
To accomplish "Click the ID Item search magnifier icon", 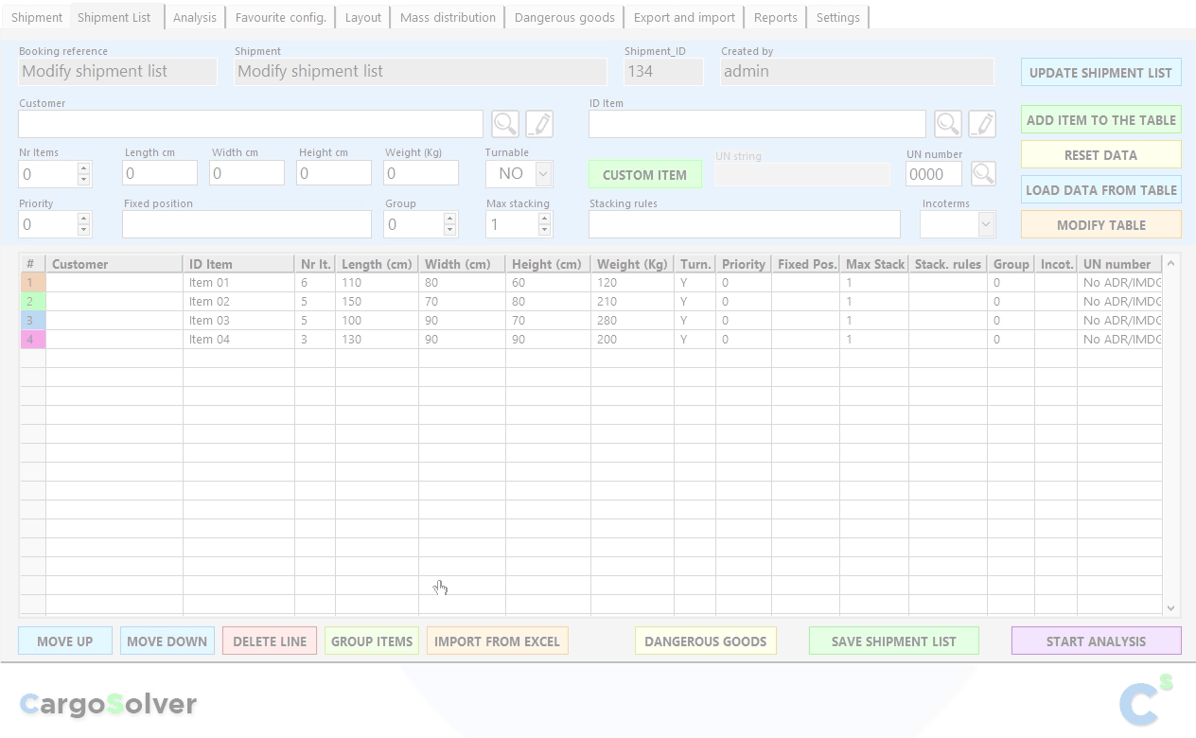I will tap(948, 124).
